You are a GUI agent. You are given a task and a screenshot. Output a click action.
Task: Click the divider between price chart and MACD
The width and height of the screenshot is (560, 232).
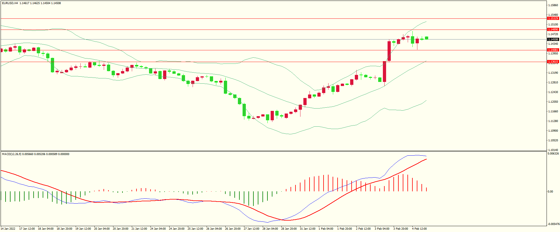pos(273,151)
